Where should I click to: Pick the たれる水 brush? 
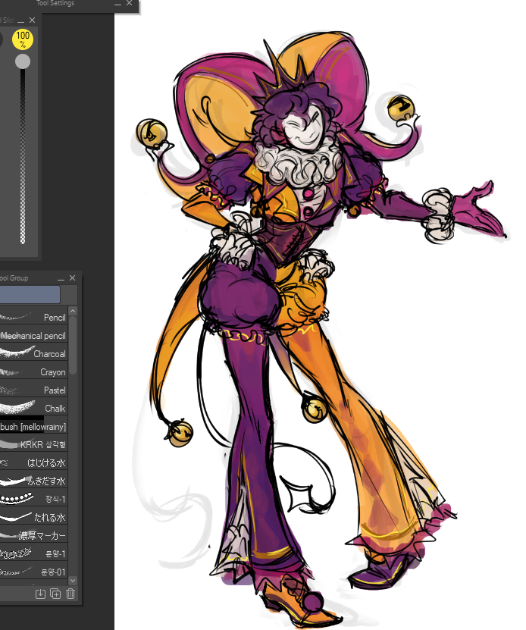pyautogui.click(x=33, y=517)
